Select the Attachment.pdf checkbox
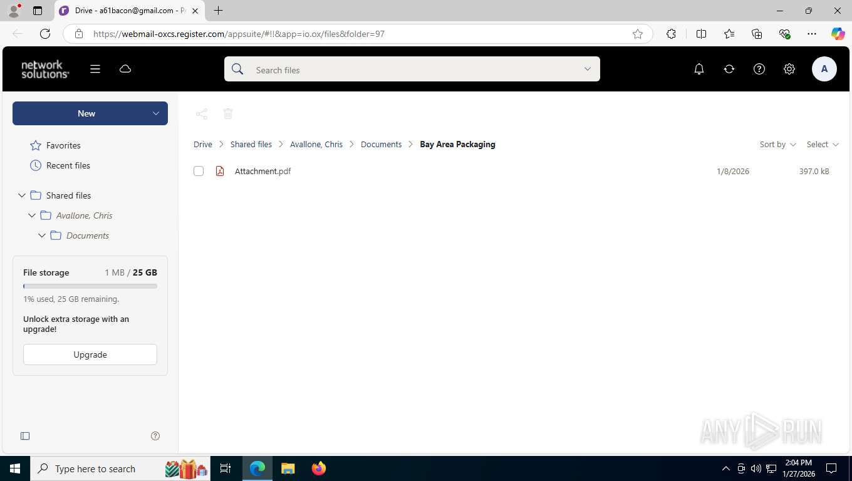This screenshot has width=852, height=481. 199,171
